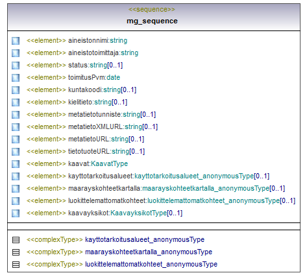Click the kayttotarkoitusalueet_anonymousType type in the attribute row
Viewport: 307px width, 275px height.
[x=194, y=176]
